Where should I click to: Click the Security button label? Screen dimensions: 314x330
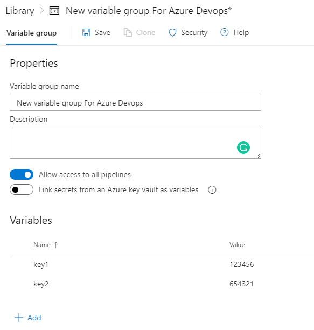pos(194,33)
